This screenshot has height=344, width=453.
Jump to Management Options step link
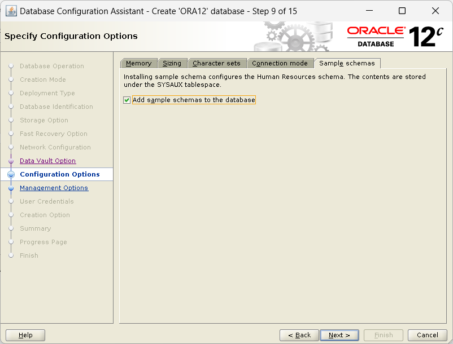(x=54, y=188)
